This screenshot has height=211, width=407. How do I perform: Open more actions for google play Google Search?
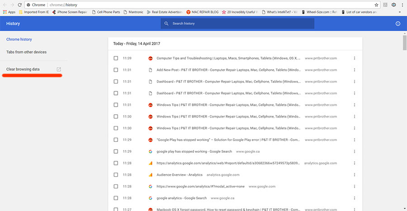tap(354, 151)
